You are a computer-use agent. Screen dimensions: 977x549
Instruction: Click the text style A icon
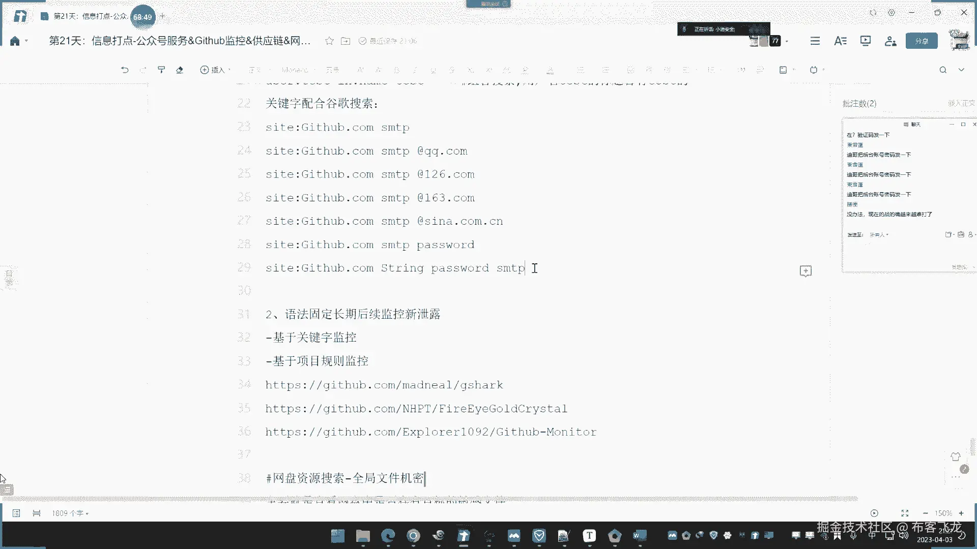(x=840, y=41)
